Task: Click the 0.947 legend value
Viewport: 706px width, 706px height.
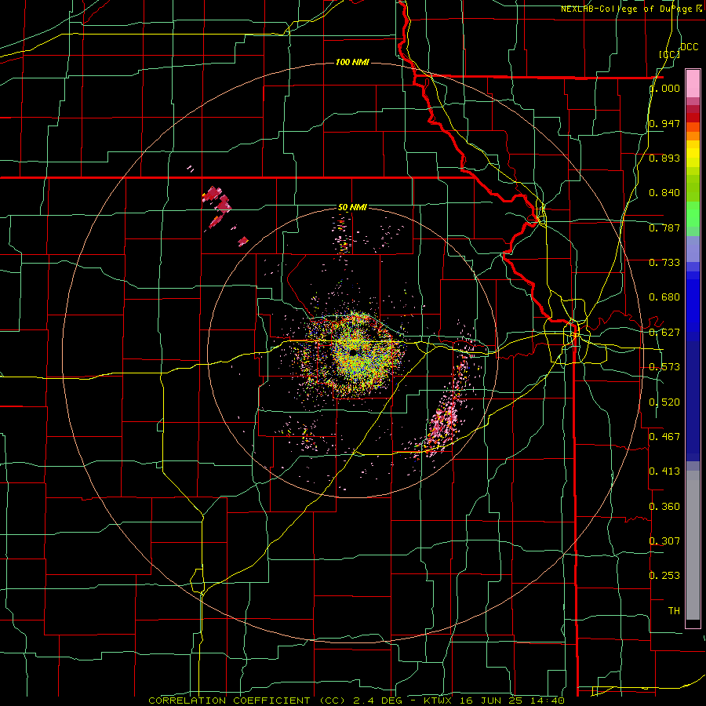Action: pos(664,123)
